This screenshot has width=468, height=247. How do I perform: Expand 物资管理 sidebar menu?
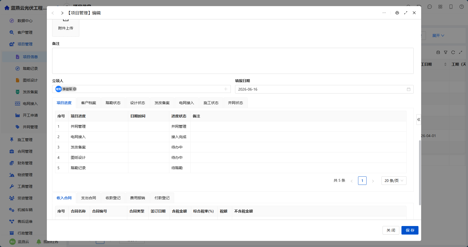(25, 175)
